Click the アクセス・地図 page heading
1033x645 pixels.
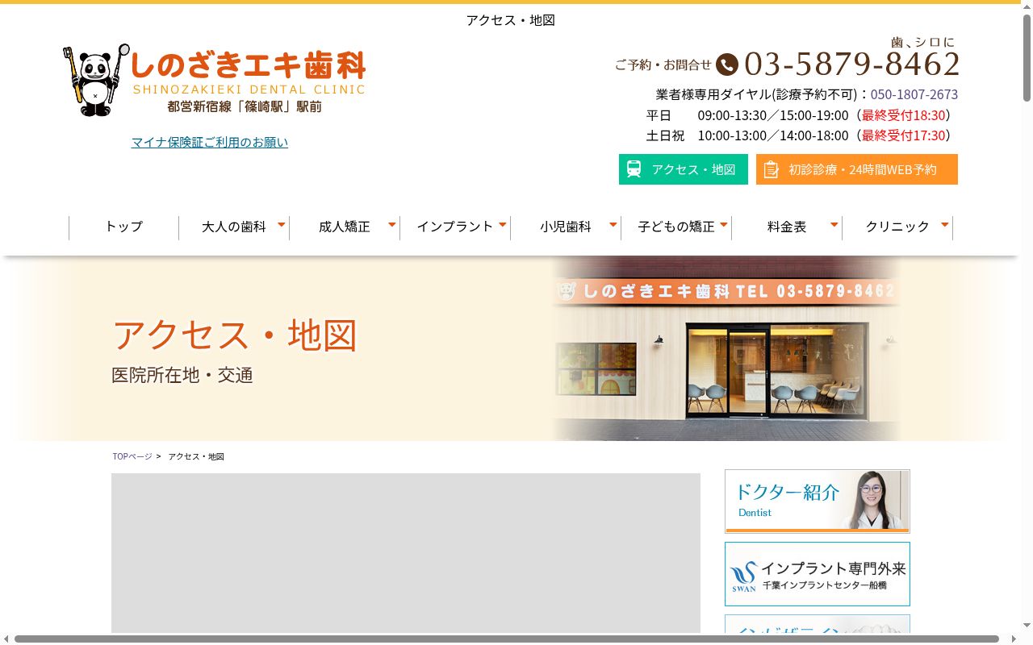(235, 335)
